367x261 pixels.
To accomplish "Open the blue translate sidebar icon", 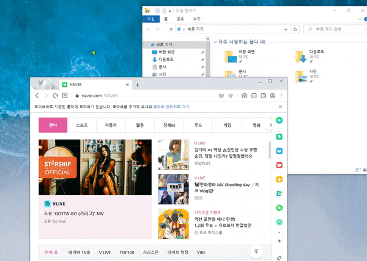I will coord(280,193).
